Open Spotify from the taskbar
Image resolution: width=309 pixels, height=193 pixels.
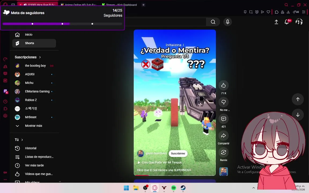[174, 188]
